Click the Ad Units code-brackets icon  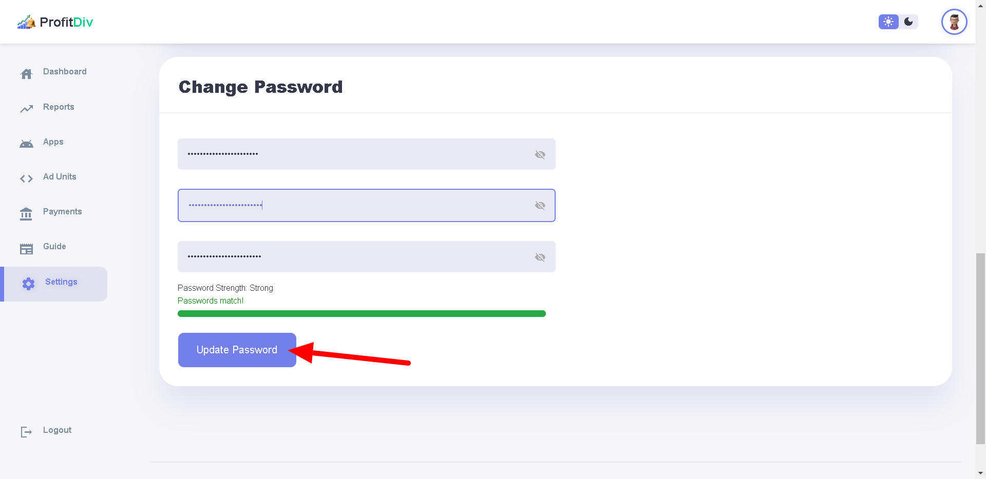tap(26, 178)
